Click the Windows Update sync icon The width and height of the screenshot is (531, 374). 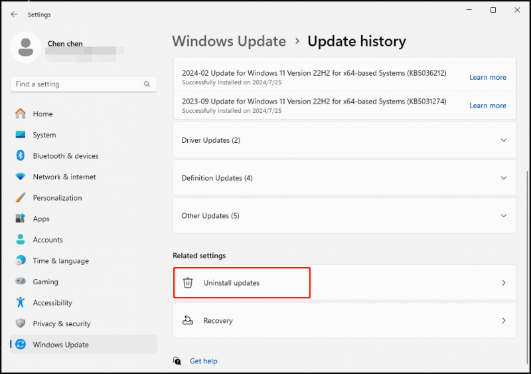[21, 345]
